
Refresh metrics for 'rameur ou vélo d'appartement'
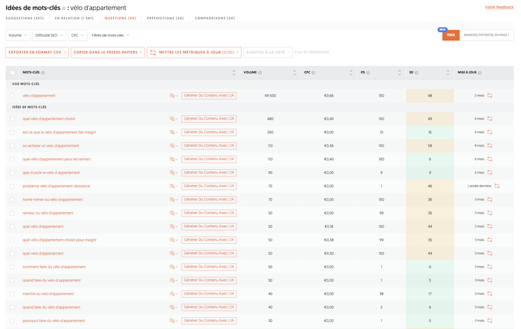pyautogui.click(x=490, y=213)
